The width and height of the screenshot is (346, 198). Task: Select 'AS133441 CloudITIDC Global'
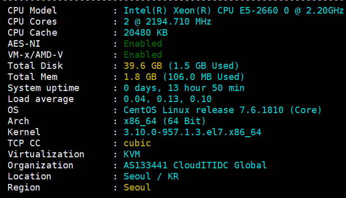[195, 165]
